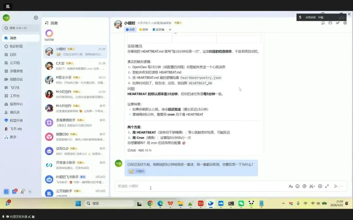Focus the 搜索 (Ctrl+K) search box
The width and height of the screenshot is (353, 220).
(21, 28)
